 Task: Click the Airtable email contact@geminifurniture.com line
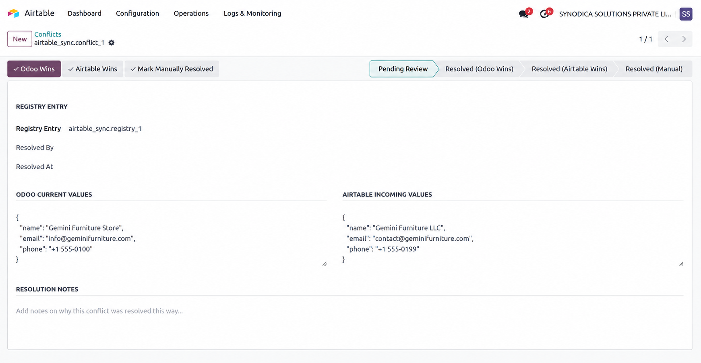(x=410, y=238)
